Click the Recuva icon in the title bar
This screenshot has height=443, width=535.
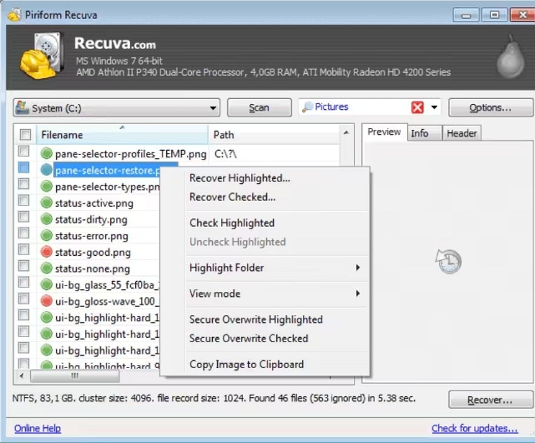pyautogui.click(x=14, y=14)
